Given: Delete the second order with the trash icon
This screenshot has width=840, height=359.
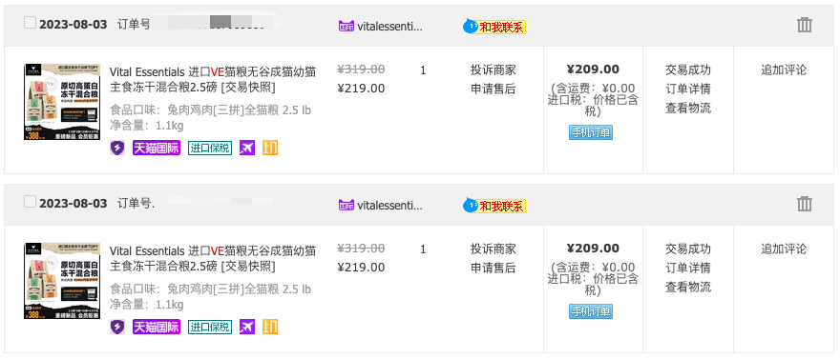Looking at the screenshot, I should [x=804, y=204].
